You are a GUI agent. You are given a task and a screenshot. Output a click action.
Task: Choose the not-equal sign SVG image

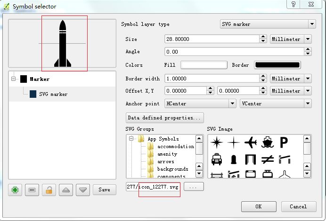[x=268, y=159]
